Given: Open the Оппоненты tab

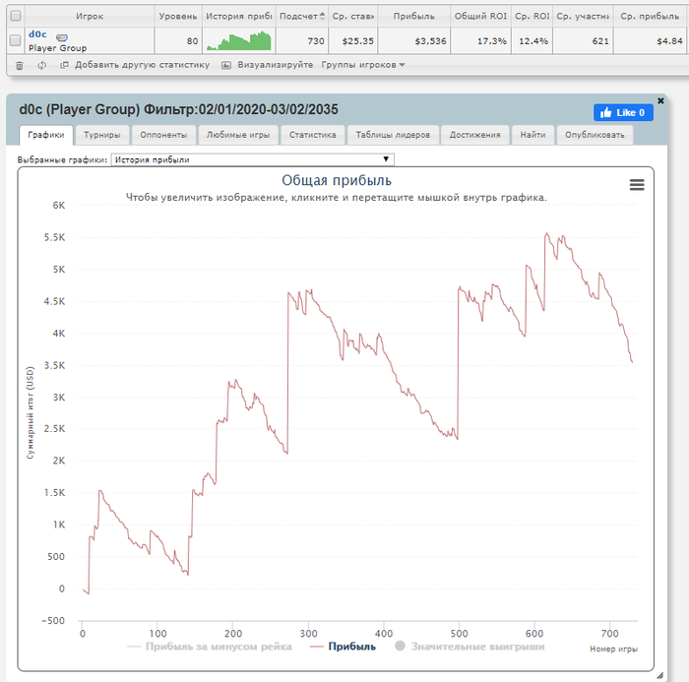Looking at the screenshot, I should coord(163,135).
